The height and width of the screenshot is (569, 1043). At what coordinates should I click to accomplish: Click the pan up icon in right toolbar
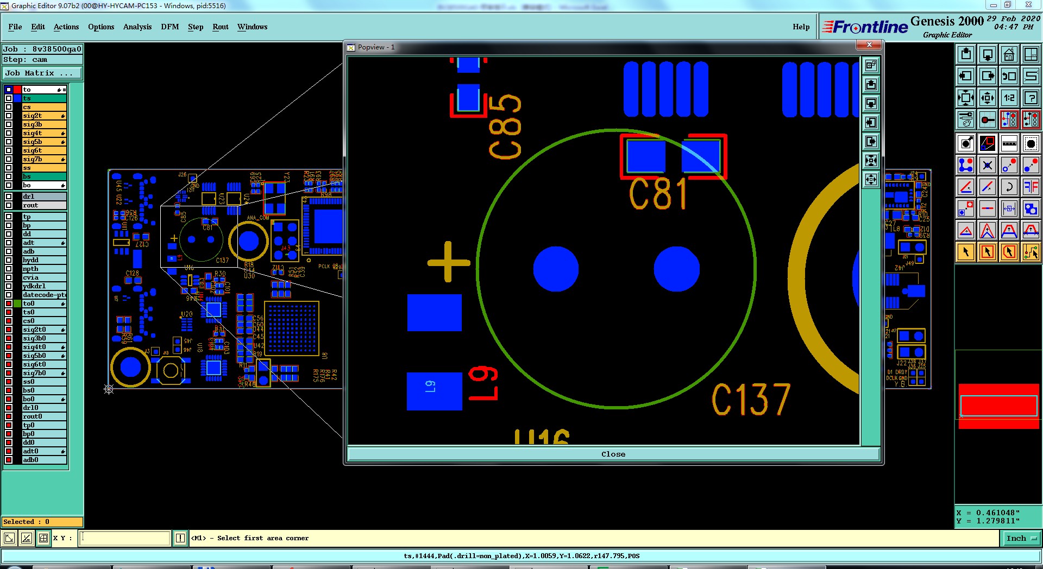click(x=966, y=54)
